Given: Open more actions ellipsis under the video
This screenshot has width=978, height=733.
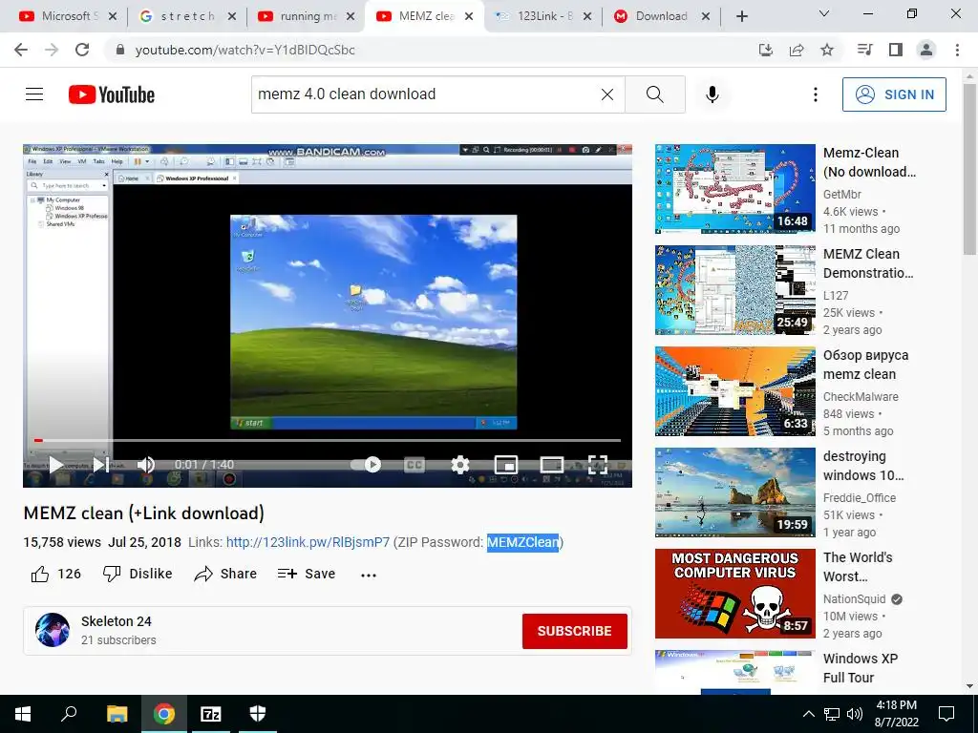Looking at the screenshot, I should pyautogui.click(x=369, y=575).
